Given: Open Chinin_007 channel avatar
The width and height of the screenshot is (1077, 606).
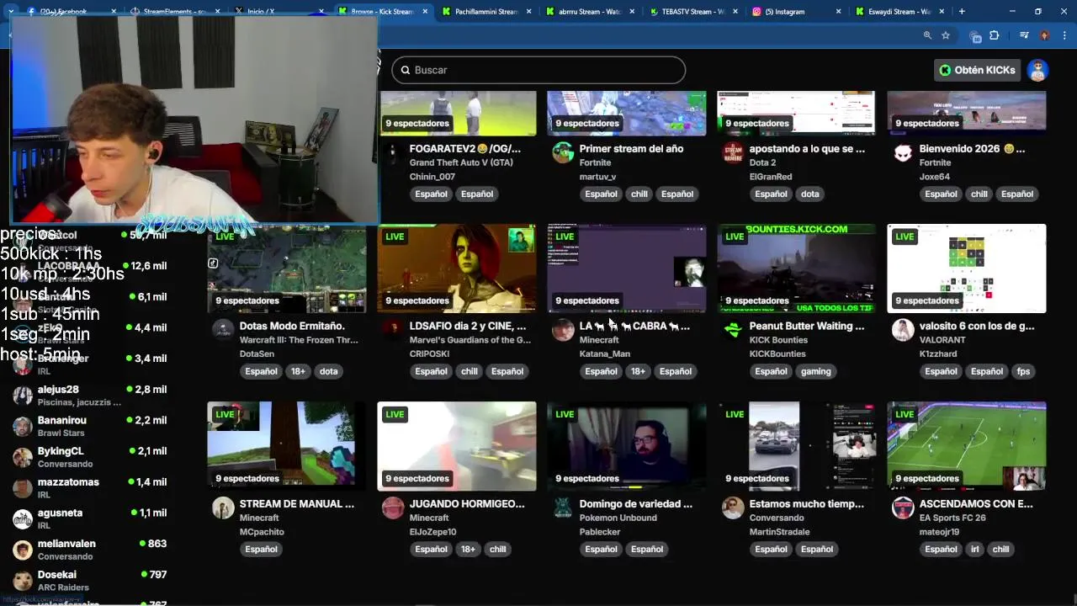Looking at the screenshot, I should (x=393, y=152).
